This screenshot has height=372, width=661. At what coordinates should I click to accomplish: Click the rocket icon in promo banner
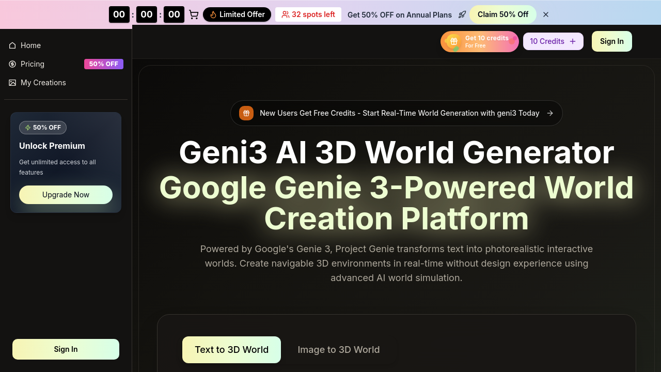pyautogui.click(x=462, y=14)
